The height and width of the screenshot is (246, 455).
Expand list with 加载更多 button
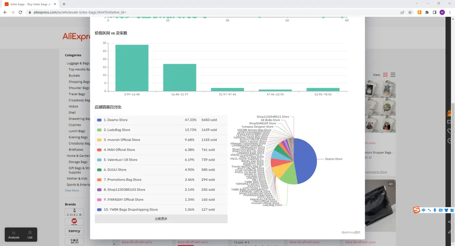coord(161,219)
